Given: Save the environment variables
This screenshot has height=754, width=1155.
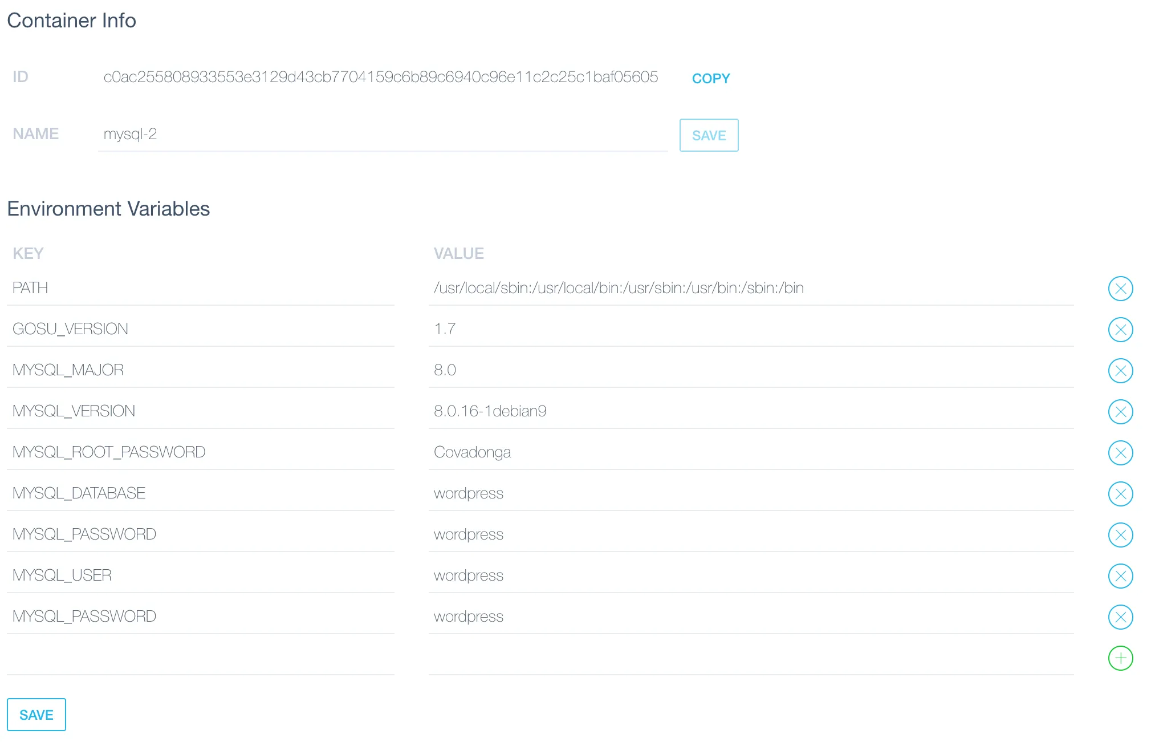Looking at the screenshot, I should (36, 715).
